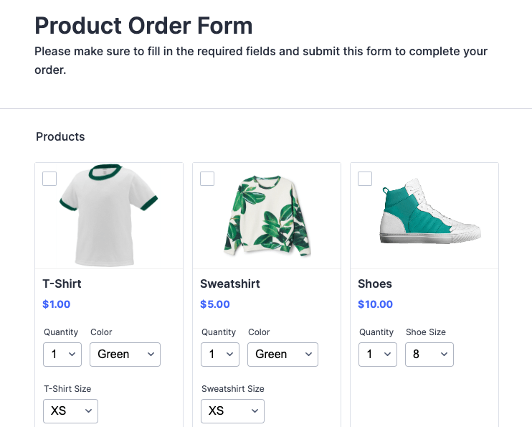Click the teal high-top shoe image

coord(428,215)
